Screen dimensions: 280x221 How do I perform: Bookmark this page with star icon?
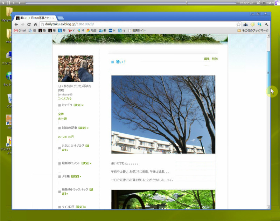(x=238, y=25)
